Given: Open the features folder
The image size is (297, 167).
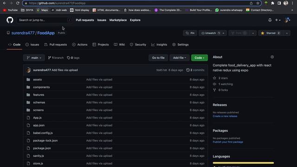Looking at the screenshot, I should [x=39, y=95].
